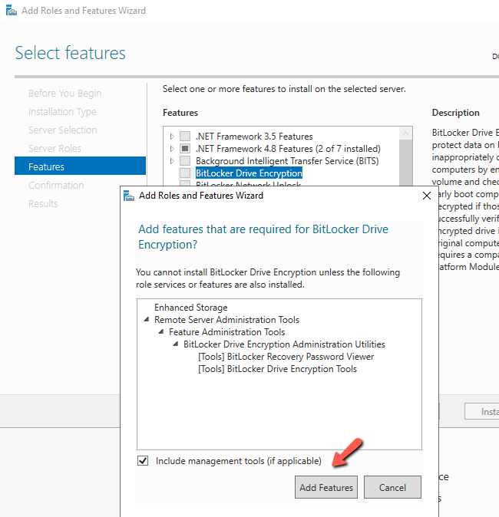Go to Server Selection step

tap(62, 130)
